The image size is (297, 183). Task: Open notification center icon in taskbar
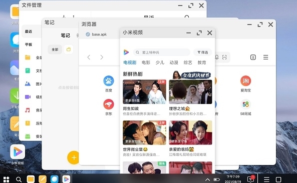(x=251, y=179)
